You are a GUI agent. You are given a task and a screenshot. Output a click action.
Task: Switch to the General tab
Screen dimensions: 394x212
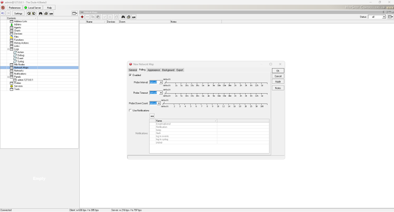[133, 70]
